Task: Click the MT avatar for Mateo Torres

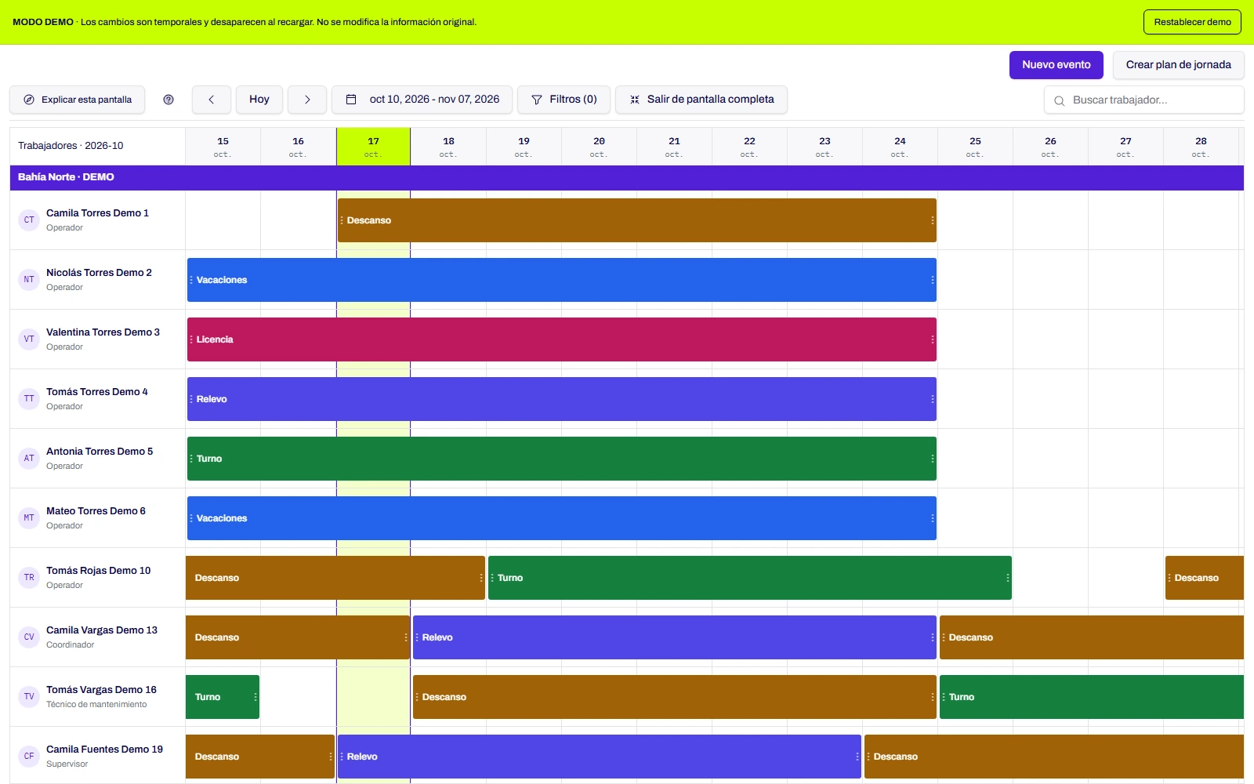Action: tap(29, 518)
